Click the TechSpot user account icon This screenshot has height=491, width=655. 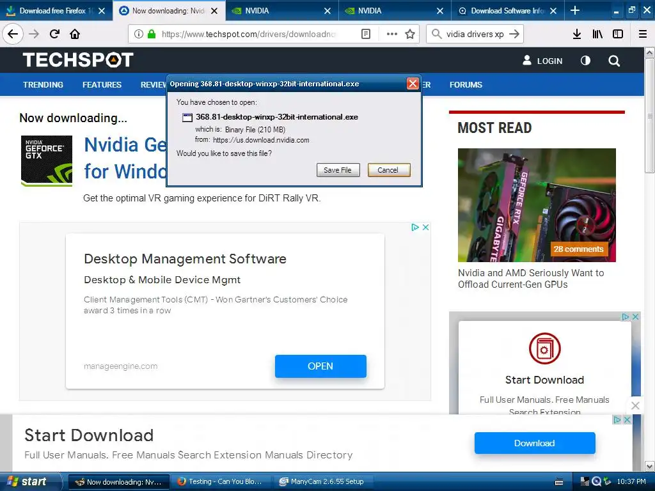[x=527, y=61]
